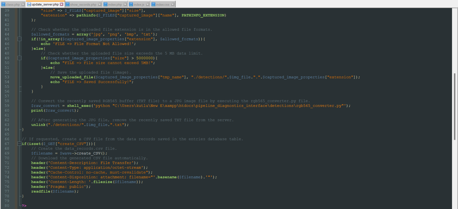
Task: Click the array('jpg', 'png', 'bmp', 'txt') call
Action: (116, 34)
